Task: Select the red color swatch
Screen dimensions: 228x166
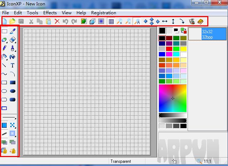Action: tap(169, 49)
